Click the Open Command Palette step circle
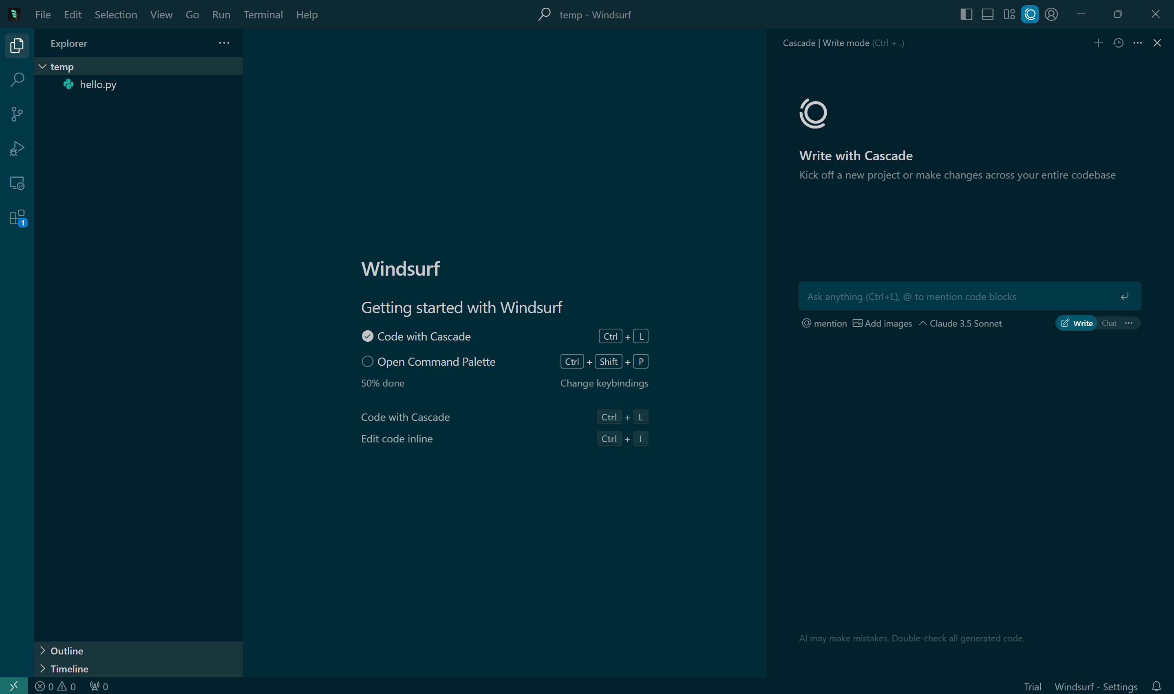 [x=368, y=362]
